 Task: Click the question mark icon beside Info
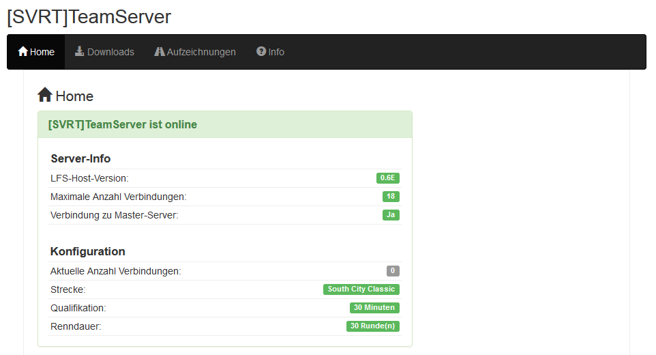coord(261,51)
